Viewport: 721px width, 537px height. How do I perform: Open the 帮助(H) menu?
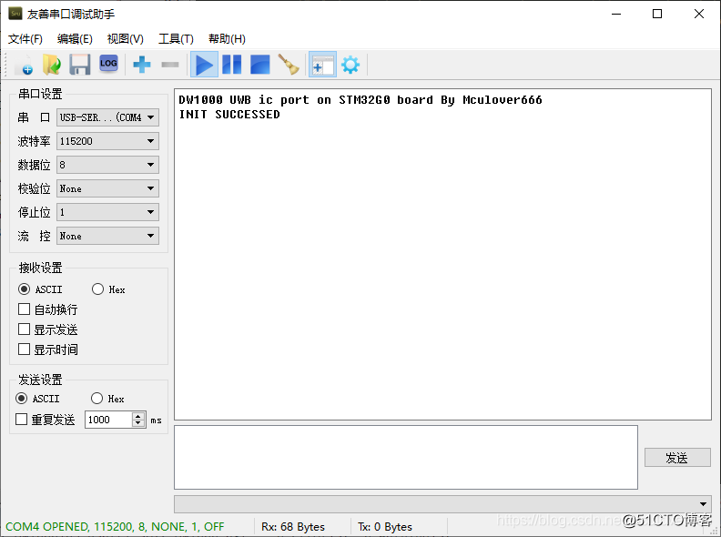tap(227, 39)
